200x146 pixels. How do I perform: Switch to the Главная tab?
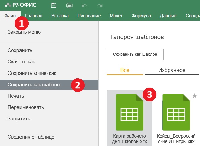(x=34, y=16)
